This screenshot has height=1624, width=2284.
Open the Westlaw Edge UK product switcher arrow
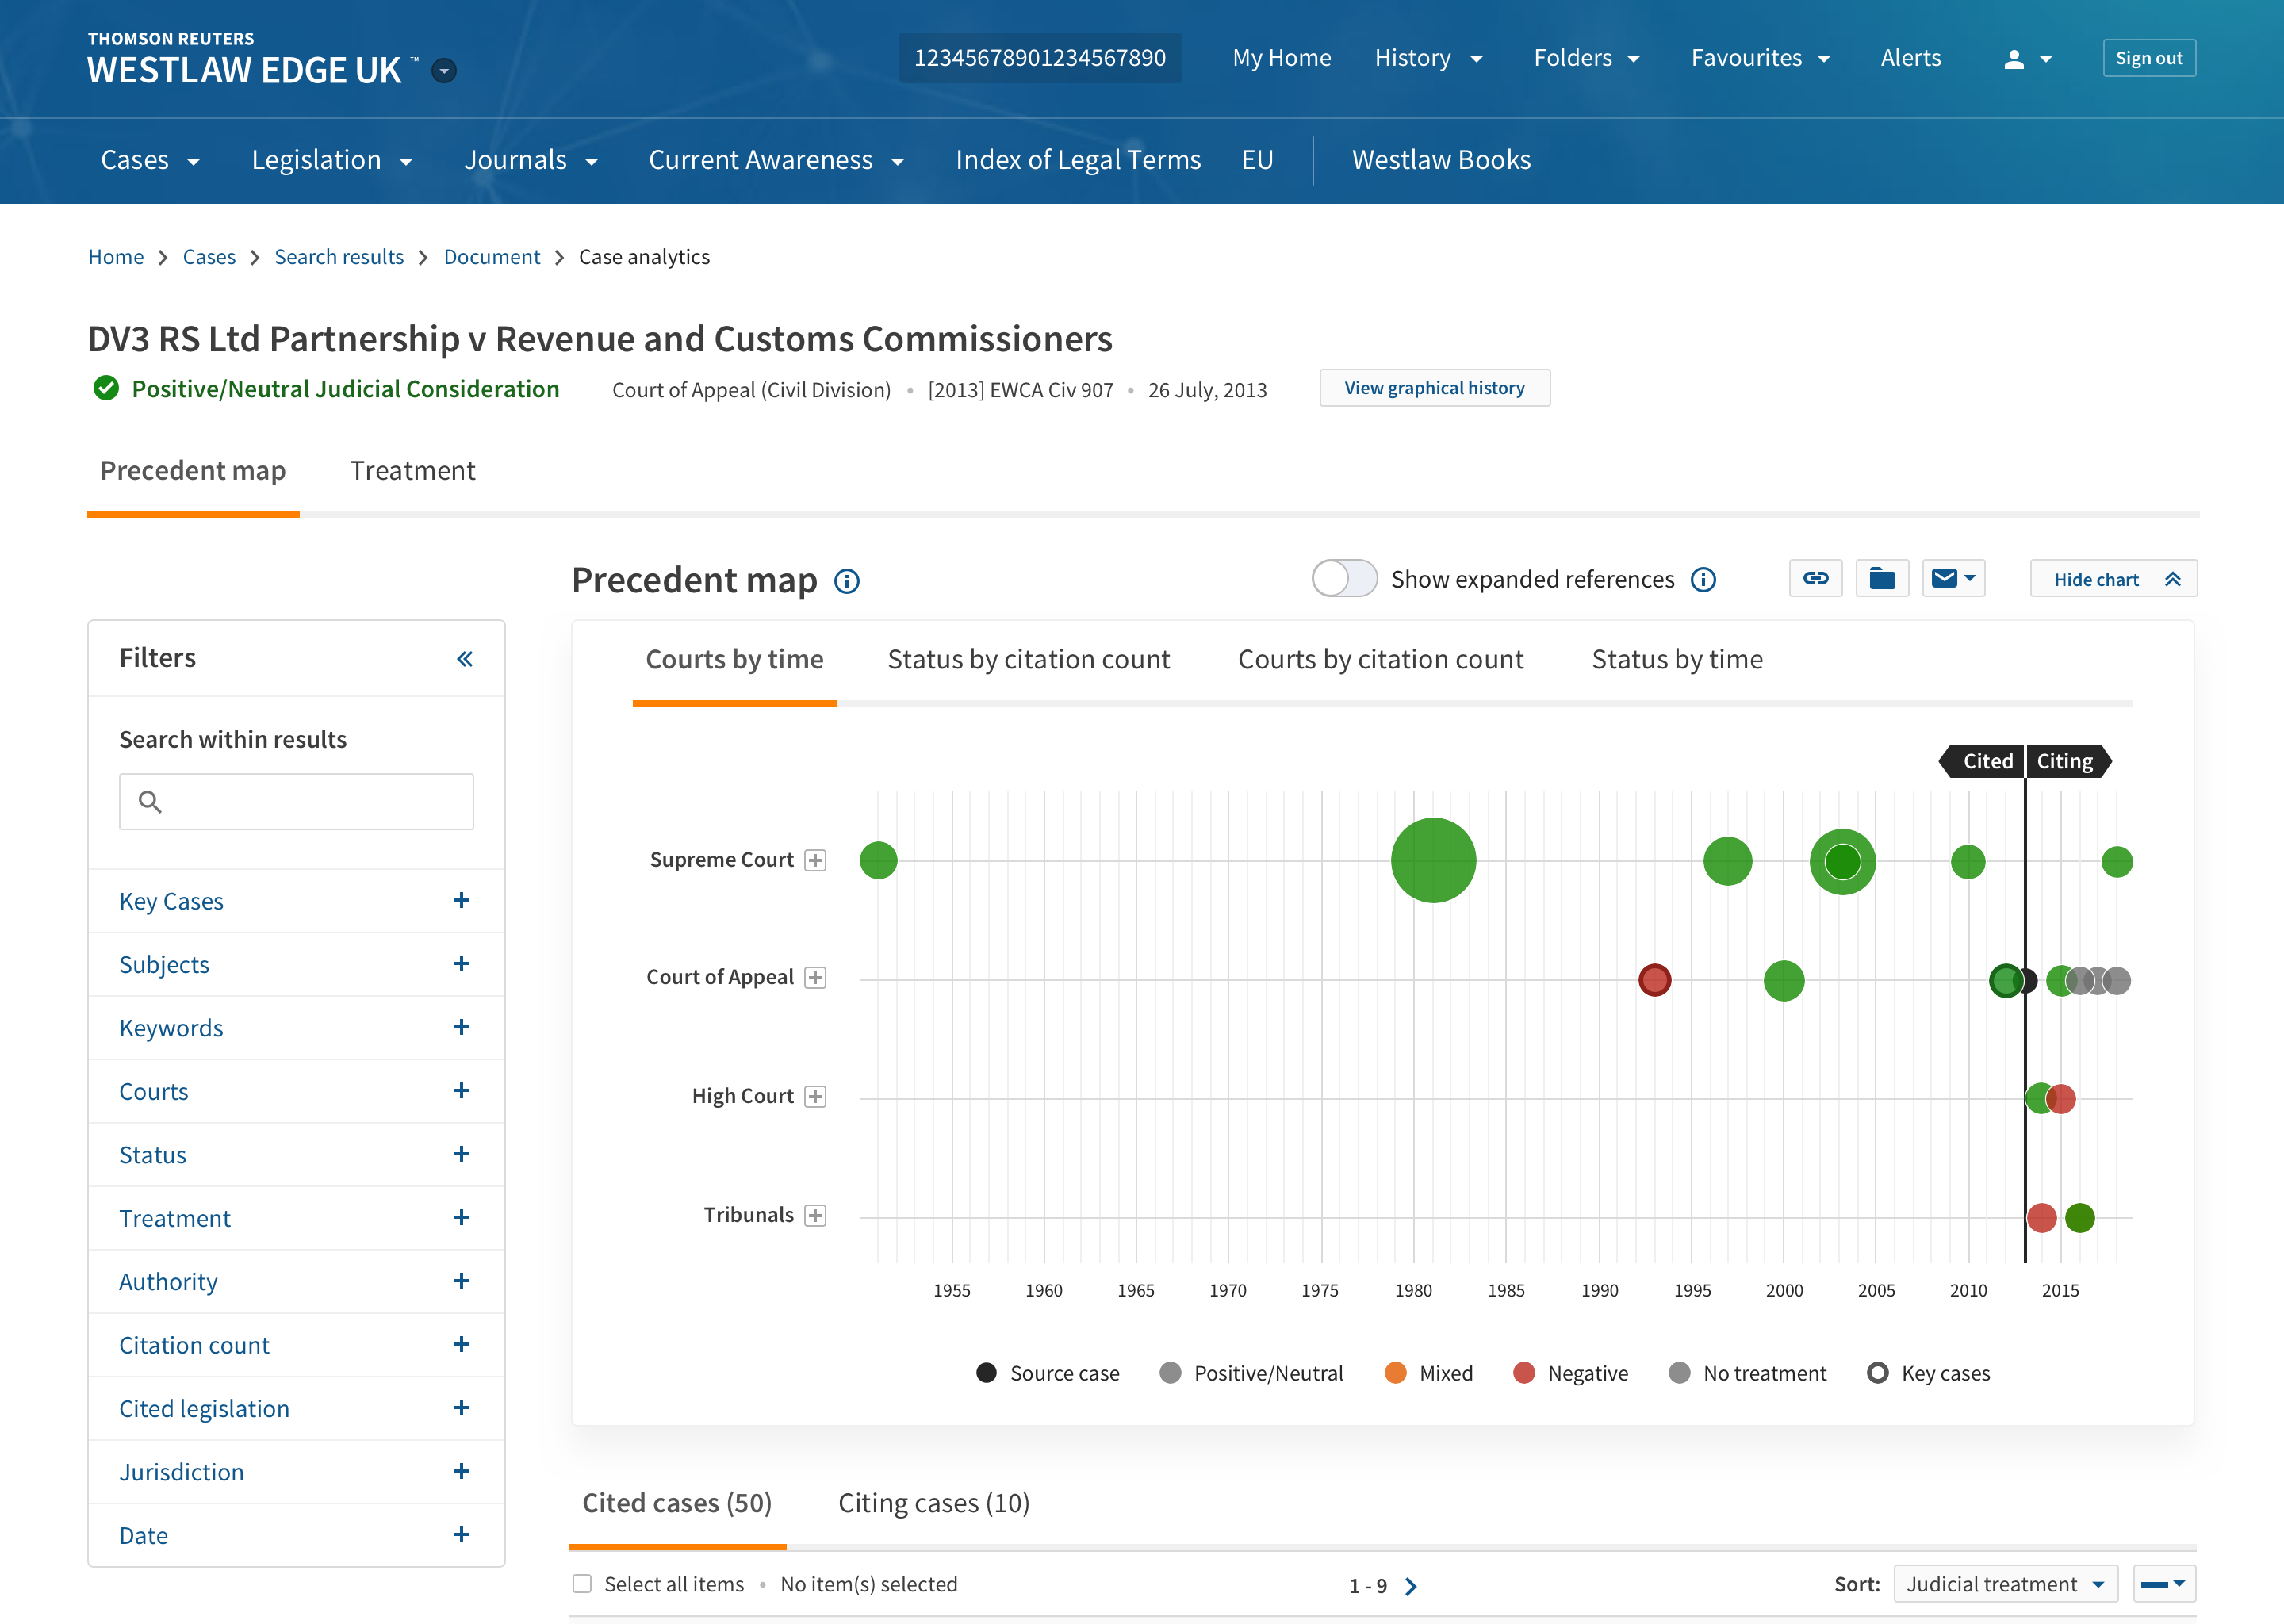click(x=444, y=70)
